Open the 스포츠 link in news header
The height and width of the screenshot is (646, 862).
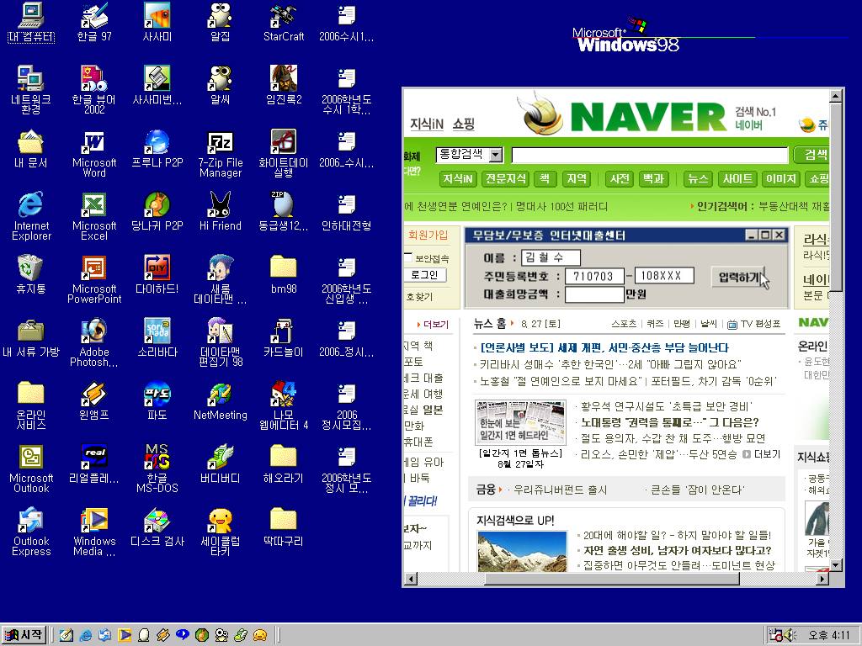tap(624, 324)
